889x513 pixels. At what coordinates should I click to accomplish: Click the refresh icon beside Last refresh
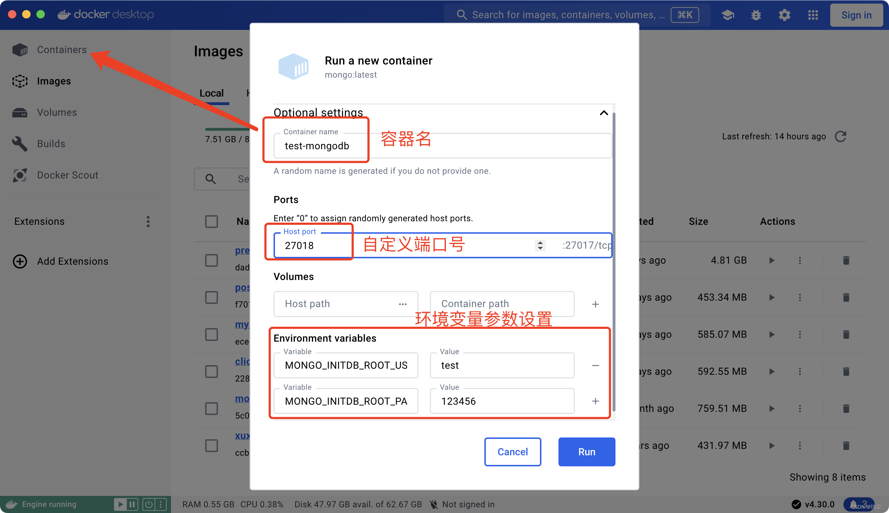(841, 136)
